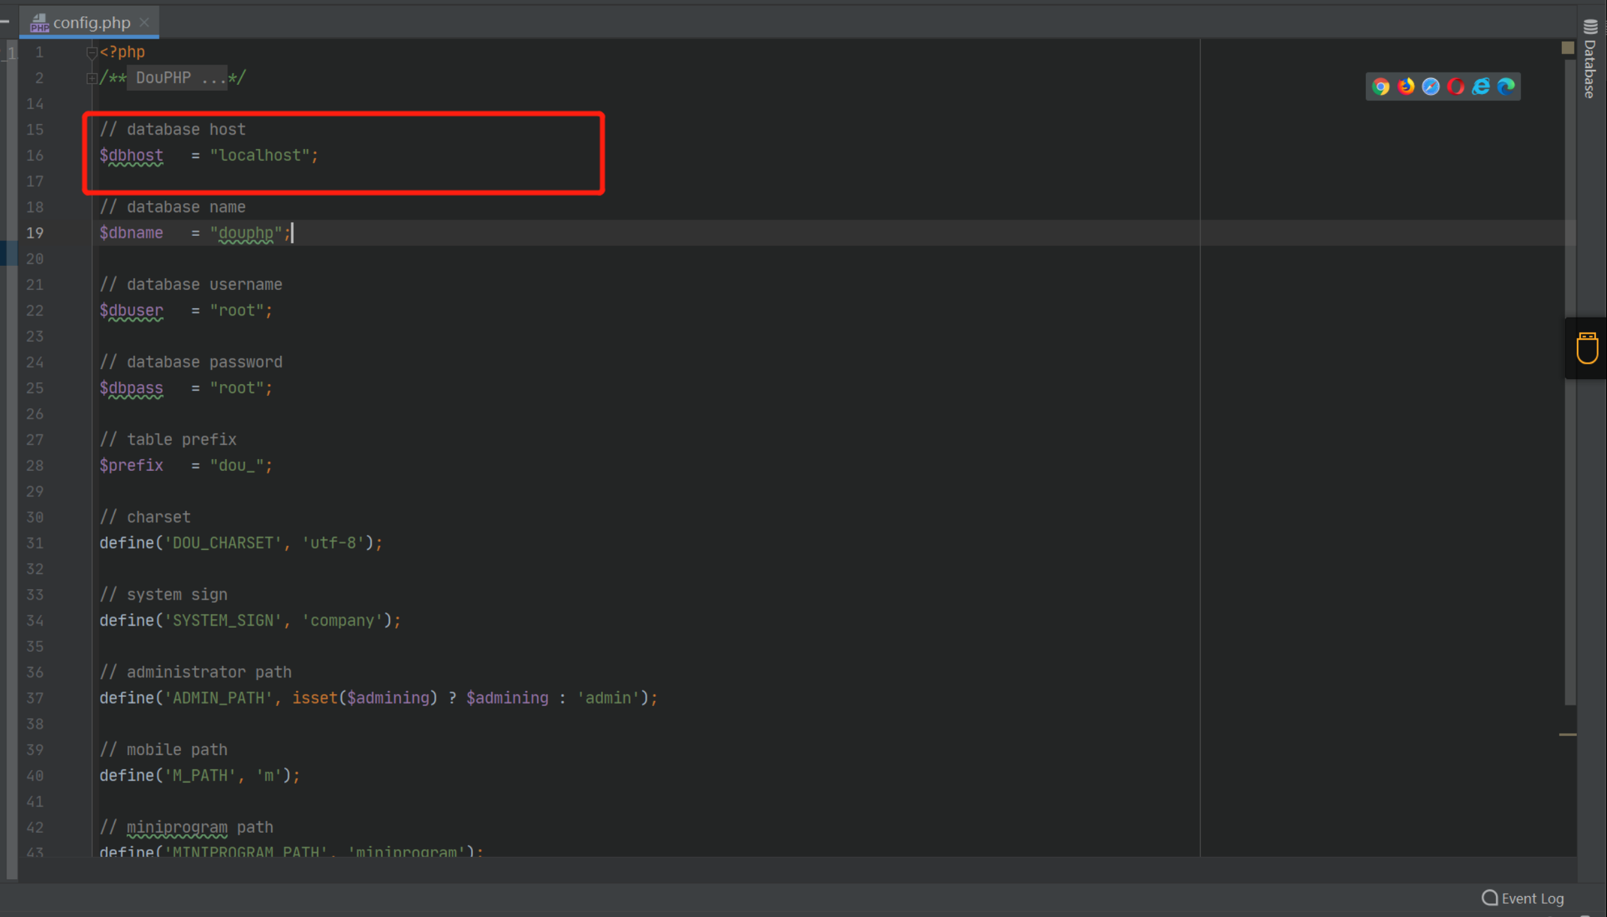1607x917 pixels.
Task: Click 'DOU_CHARSET' constant name
Action: (x=223, y=543)
